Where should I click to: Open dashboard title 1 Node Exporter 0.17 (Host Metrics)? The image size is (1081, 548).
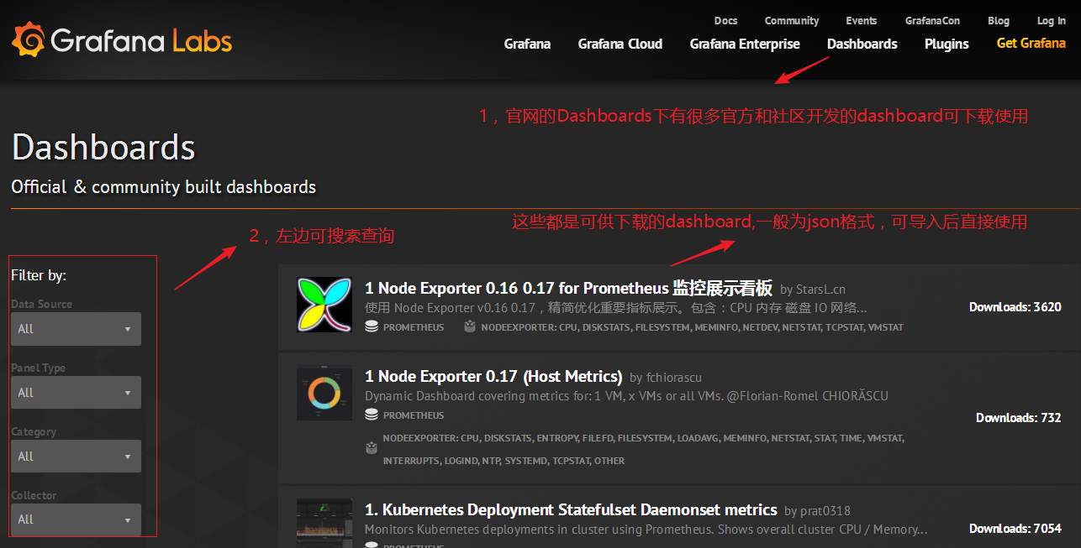pyautogui.click(x=493, y=376)
